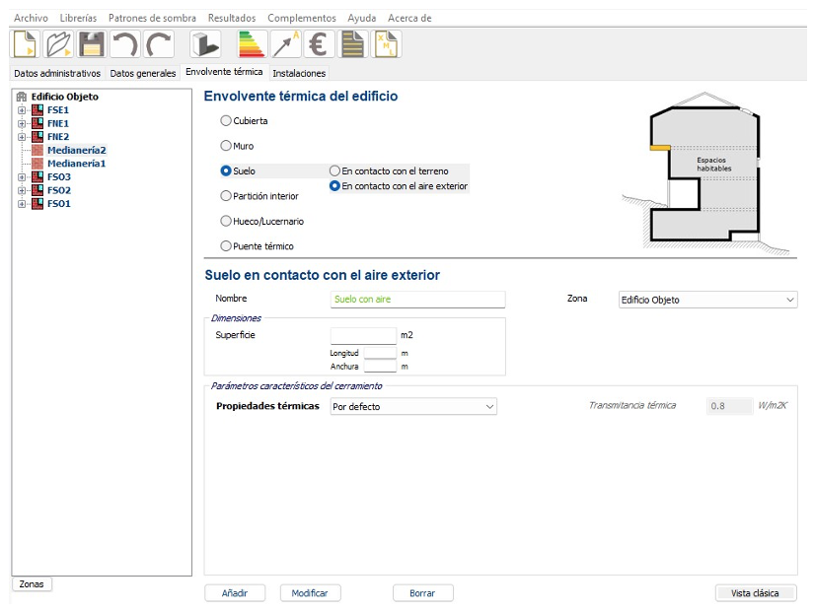
Task: Select the Hueco/Lucernario option
Action: pyautogui.click(x=226, y=222)
